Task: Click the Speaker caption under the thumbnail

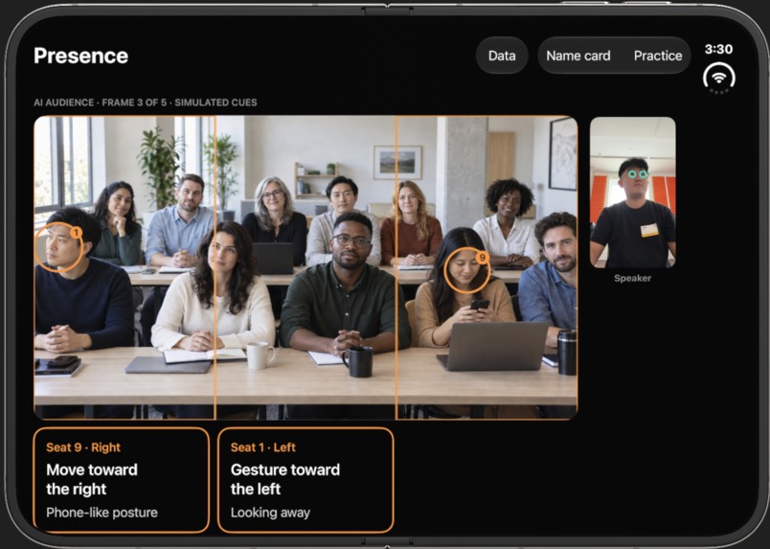Action: click(x=632, y=278)
